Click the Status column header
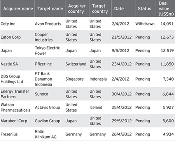 click(x=144, y=9)
